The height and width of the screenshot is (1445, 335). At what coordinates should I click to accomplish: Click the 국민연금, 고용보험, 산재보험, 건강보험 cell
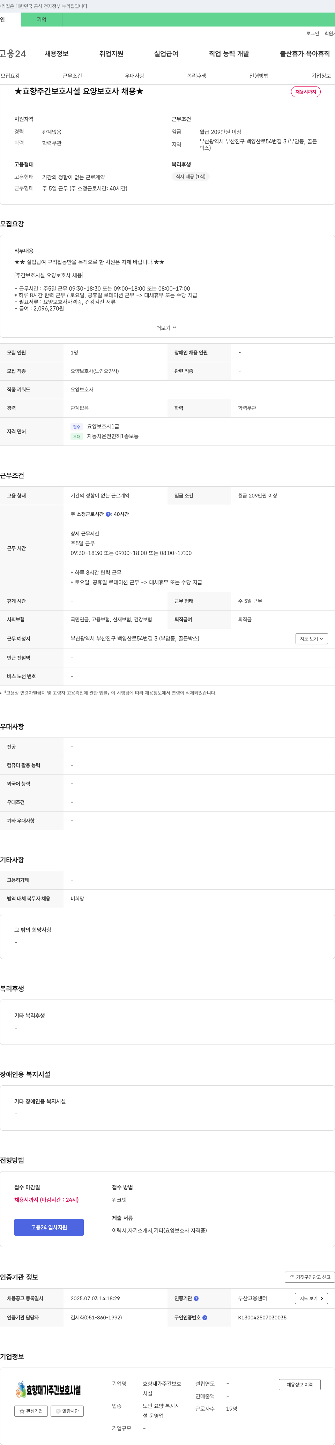pyautogui.click(x=111, y=620)
